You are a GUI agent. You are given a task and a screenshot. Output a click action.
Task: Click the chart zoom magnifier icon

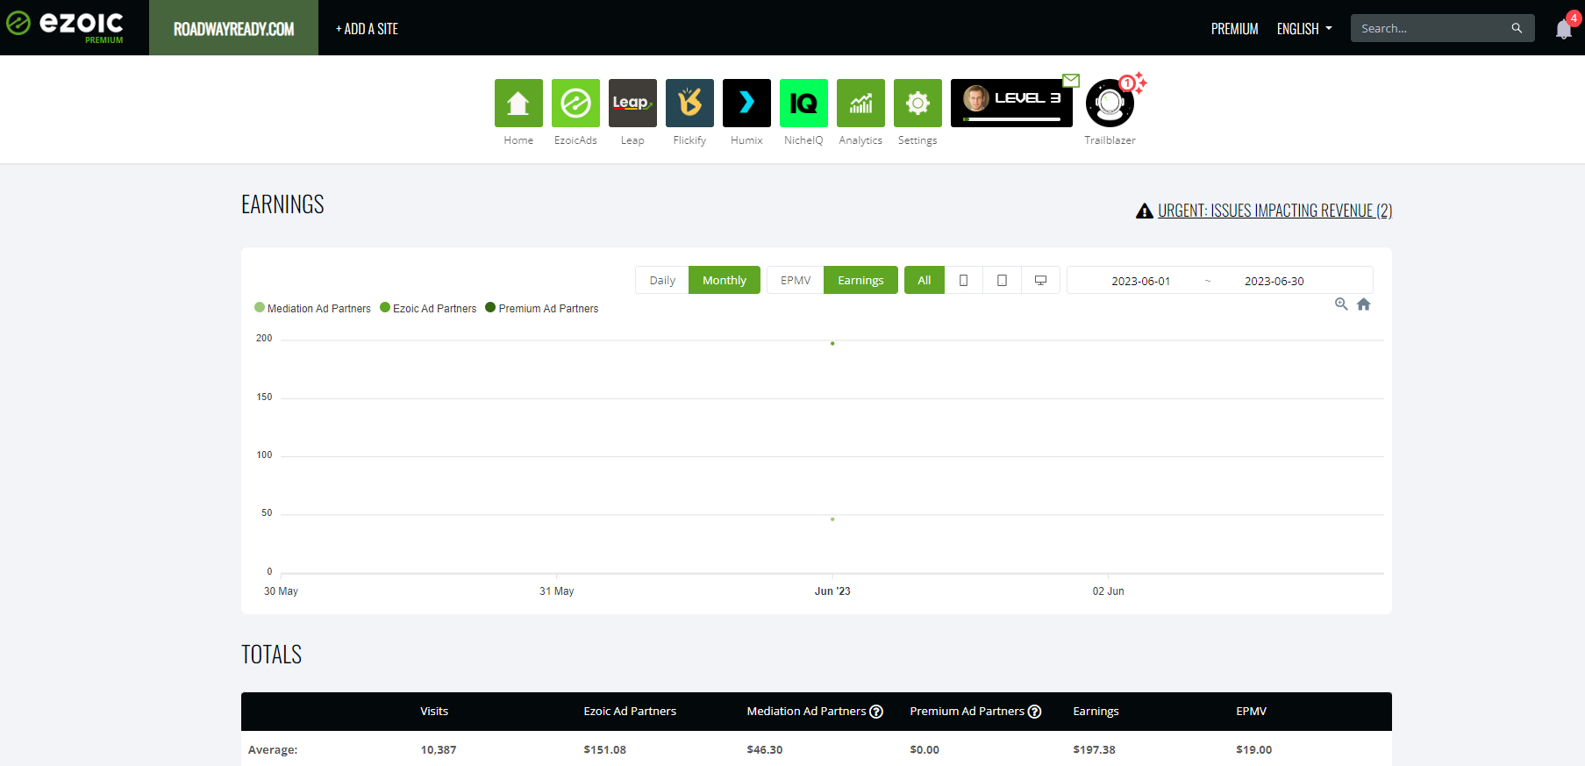click(x=1341, y=304)
